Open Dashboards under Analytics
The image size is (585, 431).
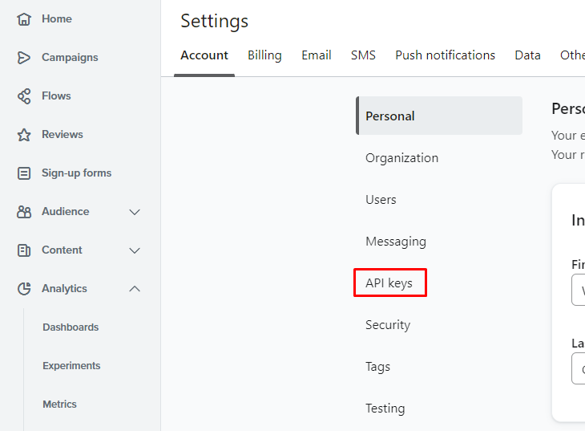pyautogui.click(x=71, y=327)
